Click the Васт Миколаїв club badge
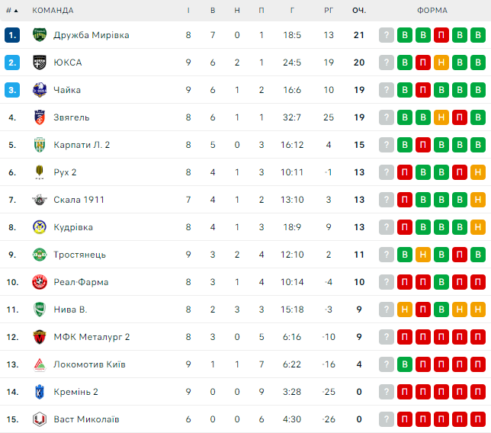Screen dimensions: 491x433 (x=40, y=419)
